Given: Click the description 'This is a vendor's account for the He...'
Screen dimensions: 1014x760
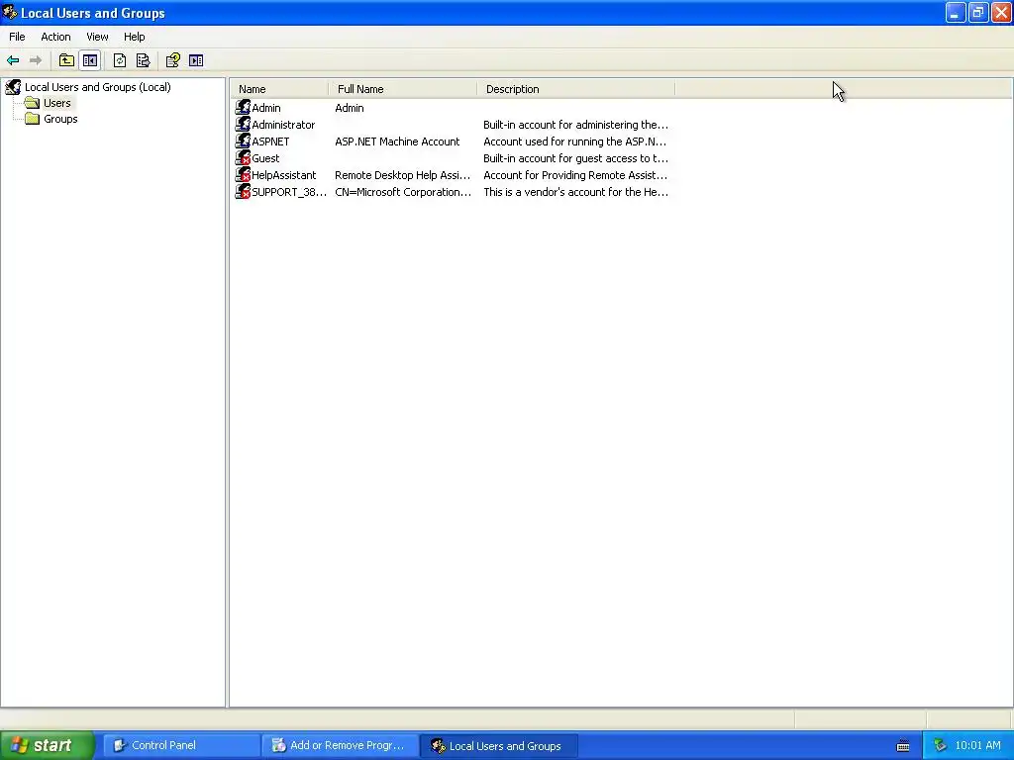Looking at the screenshot, I should 575,192.
